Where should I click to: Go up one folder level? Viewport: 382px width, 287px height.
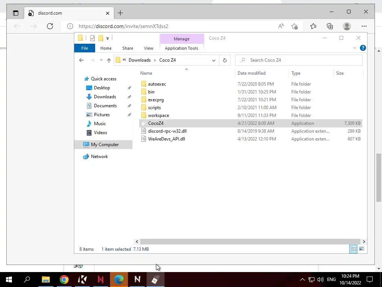tap(109, 60)
